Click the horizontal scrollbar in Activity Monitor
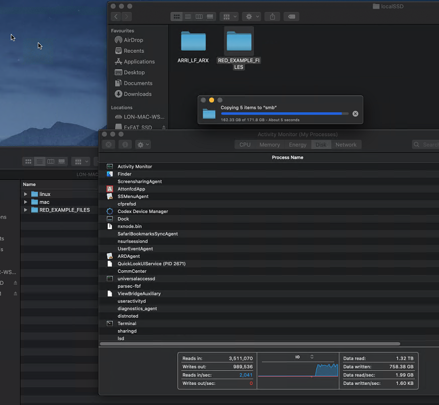439x405 pixels. click(250, 344)
